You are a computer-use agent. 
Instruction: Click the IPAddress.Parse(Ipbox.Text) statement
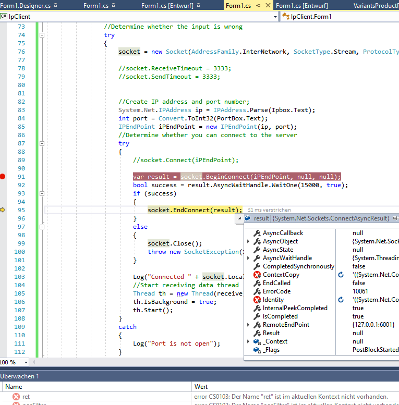(x=264, y=110)
